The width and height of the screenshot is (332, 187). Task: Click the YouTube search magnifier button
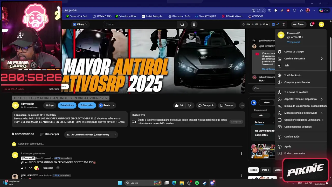[182, 24]
